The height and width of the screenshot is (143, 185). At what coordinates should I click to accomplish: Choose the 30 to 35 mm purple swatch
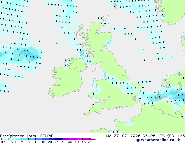65,139
